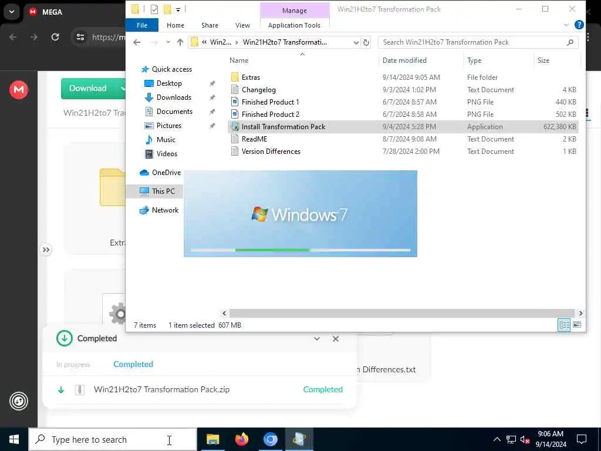Open Windows Start menu
Screen dimensions: 601x451
14,439
